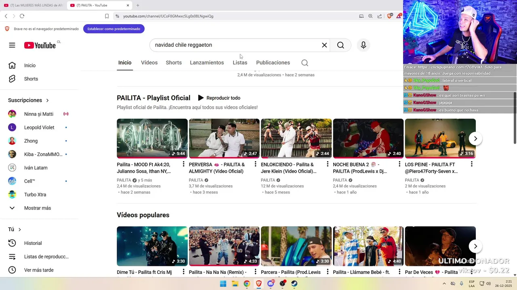The height and width of the screenshot is (290, 517).
Task: Click the share icon in the address bar
Action: (x=380, y=16)
